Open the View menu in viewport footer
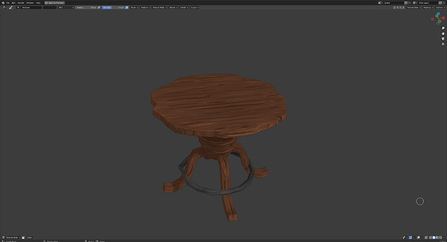Image resolution: width=447 pixels, height=242 pixels. (29, 237)
